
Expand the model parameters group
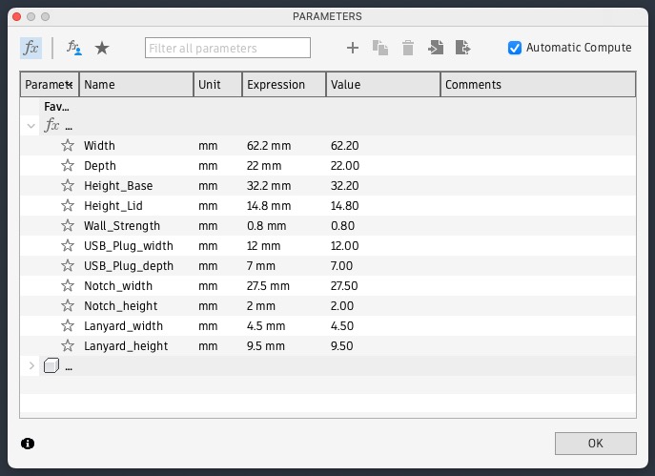[31, 366]
